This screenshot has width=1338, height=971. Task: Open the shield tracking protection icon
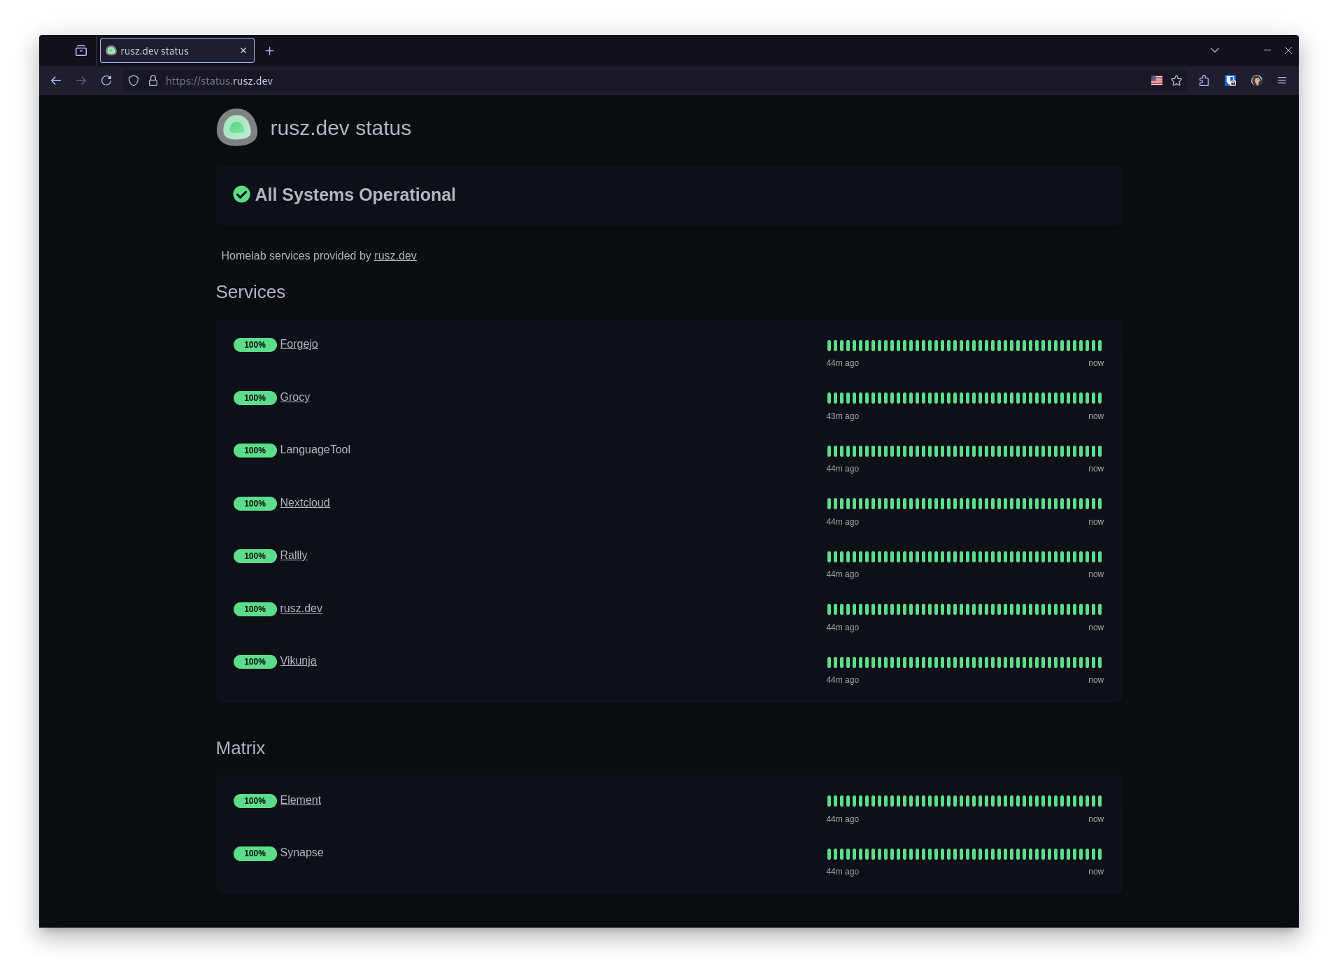click(134, 81)
